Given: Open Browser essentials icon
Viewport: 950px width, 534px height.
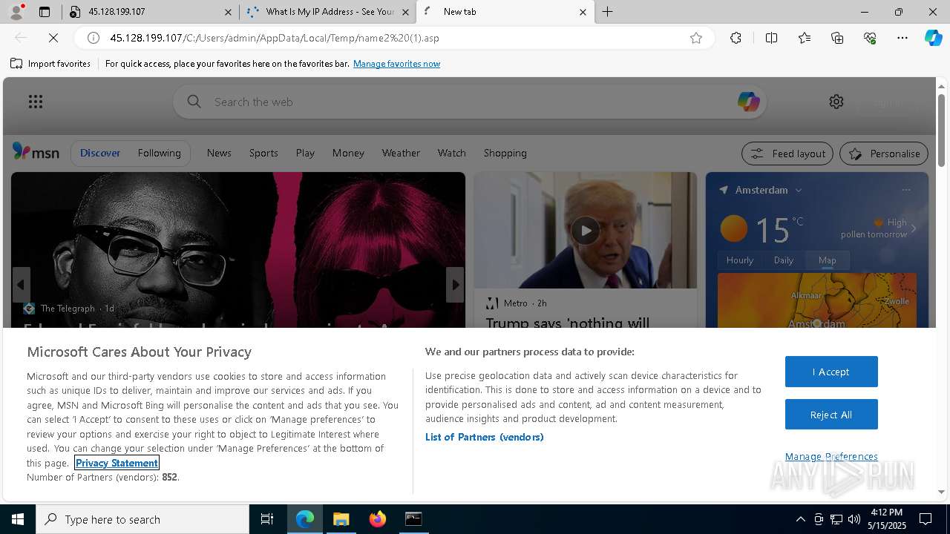Looking at the screenshot, I should click(870, 38).
